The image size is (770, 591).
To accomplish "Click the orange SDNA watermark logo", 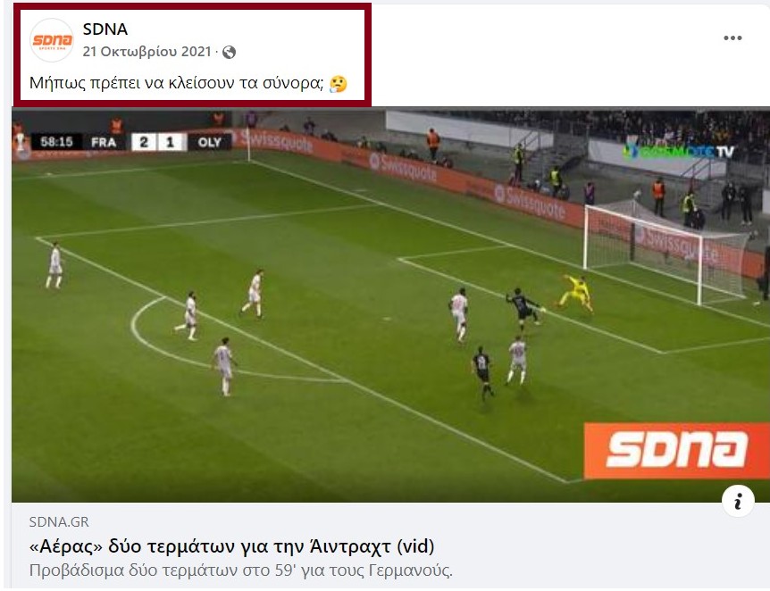I will coord(677,450).
